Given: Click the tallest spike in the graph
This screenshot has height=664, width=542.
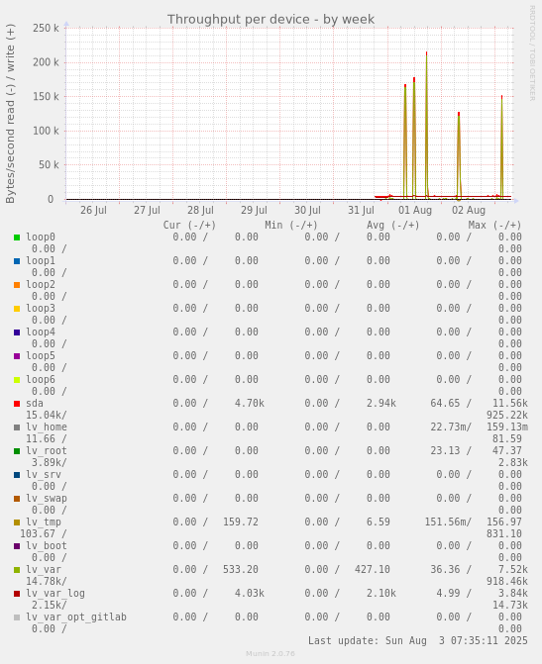Looking at the screenshot, I should point(426,126).
